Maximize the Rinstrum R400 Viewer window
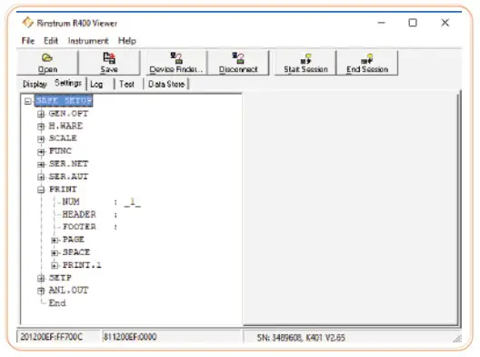480x357 pixels. click(x=413, y=23)
